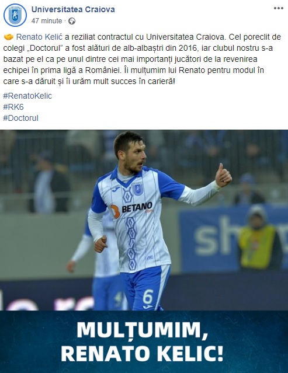Open the tagged Renato Kelić profile link

[39, 37]
